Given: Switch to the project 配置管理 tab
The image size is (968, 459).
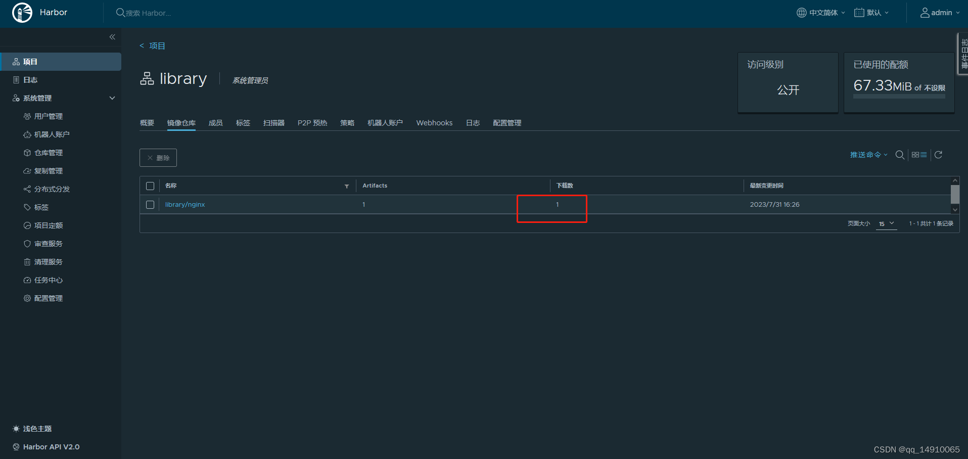Looking at the screenshot, I should point(507,123).
